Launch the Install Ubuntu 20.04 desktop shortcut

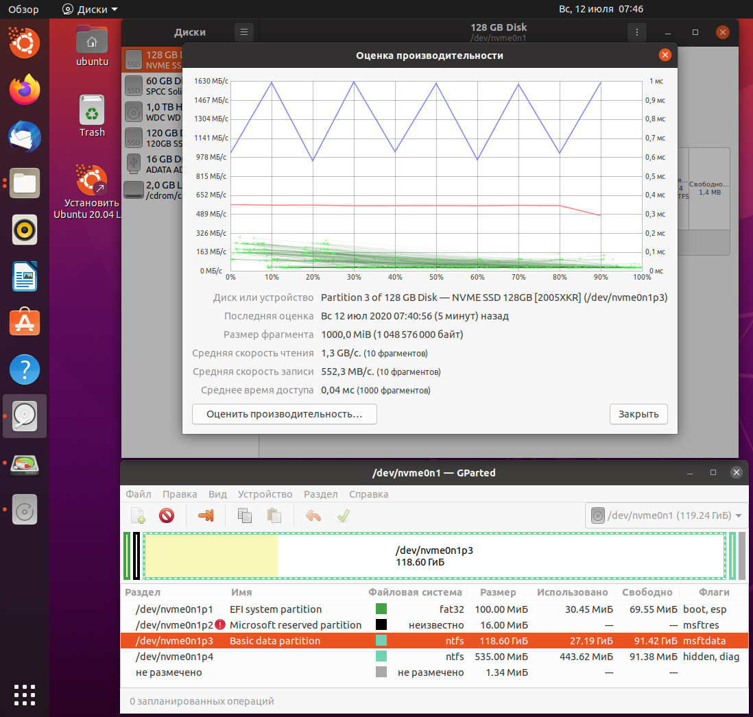[x=91, y=192]
